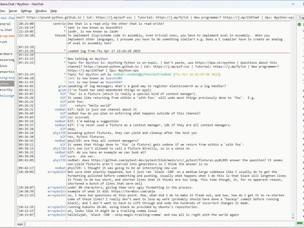The image size is (304, 228).
Task: Click the ops count button above user list
Action: click(x=301, y=17)
